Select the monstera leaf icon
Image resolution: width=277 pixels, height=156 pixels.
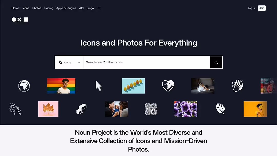coord(221,109)
